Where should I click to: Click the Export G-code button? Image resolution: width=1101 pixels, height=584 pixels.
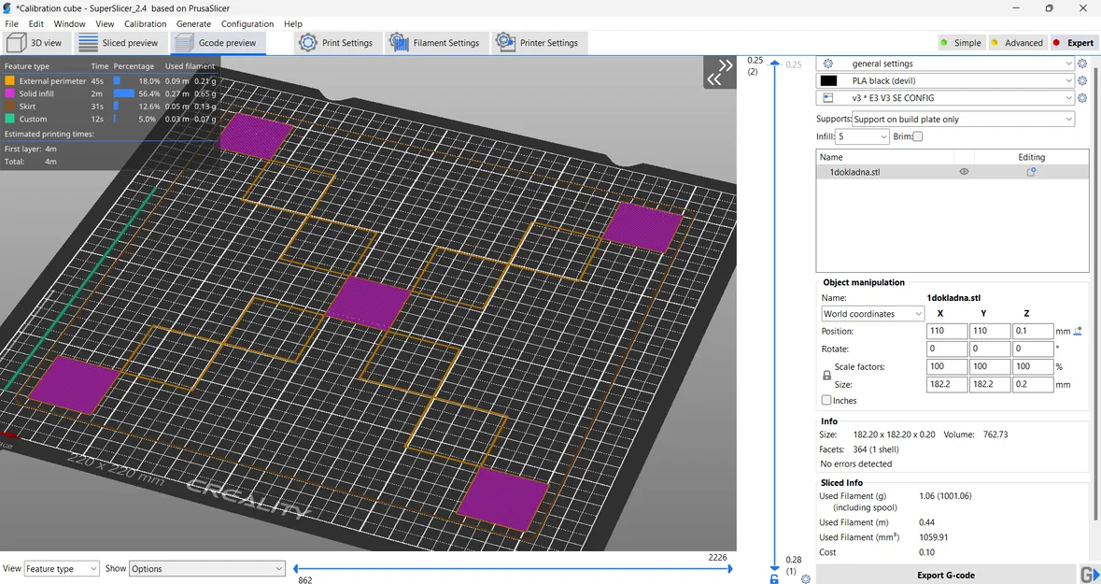point(945,574)
